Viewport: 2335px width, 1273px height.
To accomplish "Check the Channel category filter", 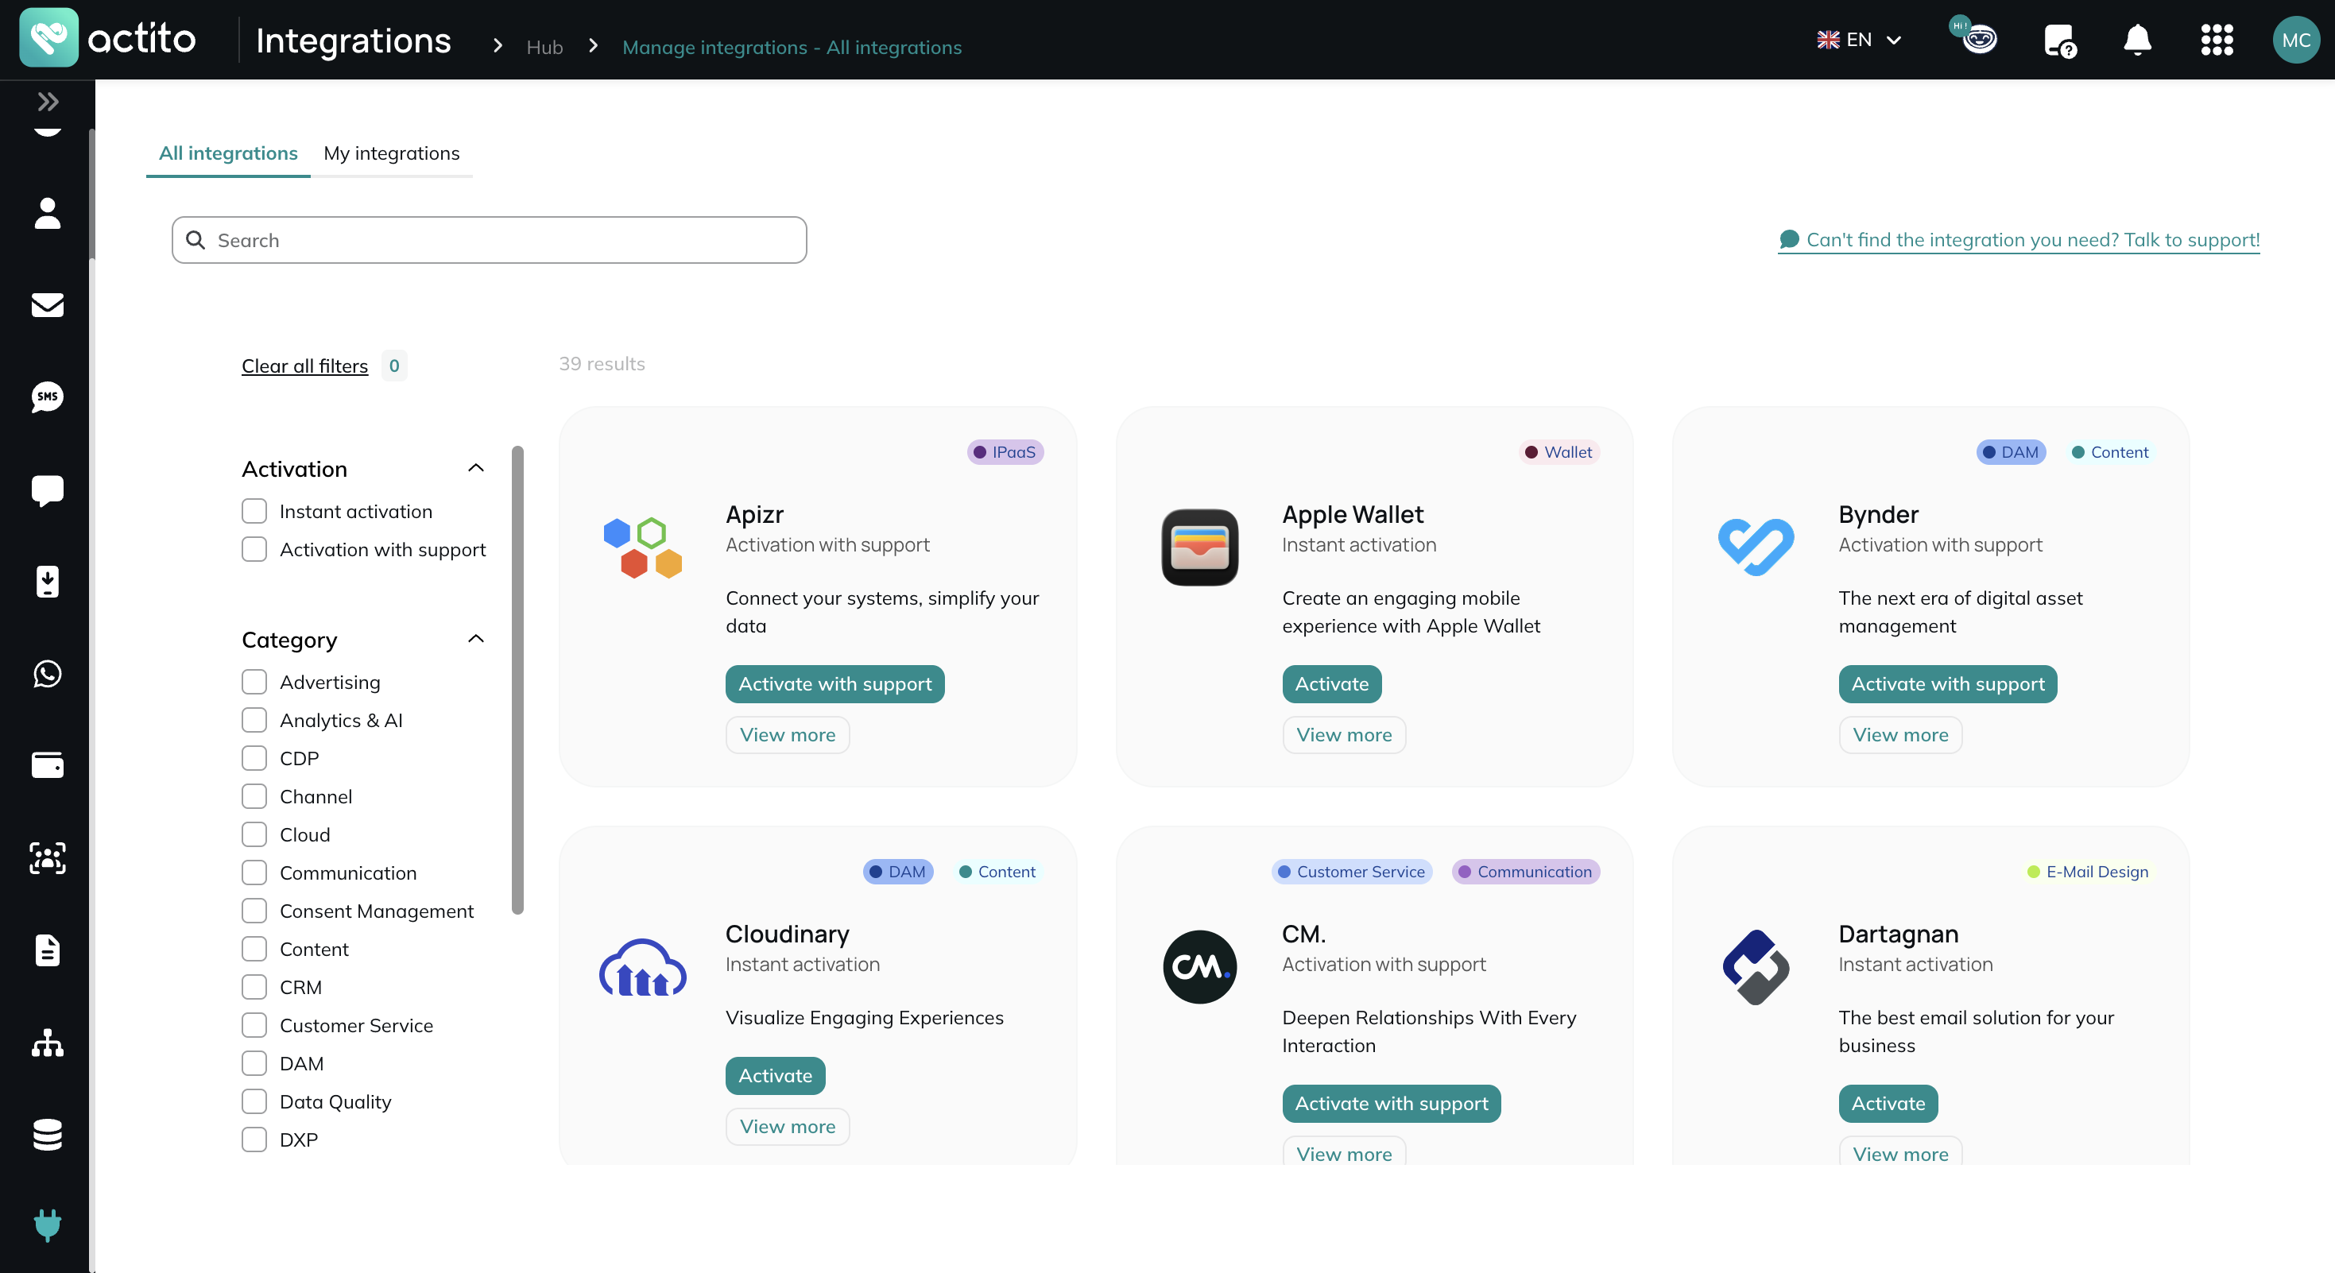I will click(254, 796).
